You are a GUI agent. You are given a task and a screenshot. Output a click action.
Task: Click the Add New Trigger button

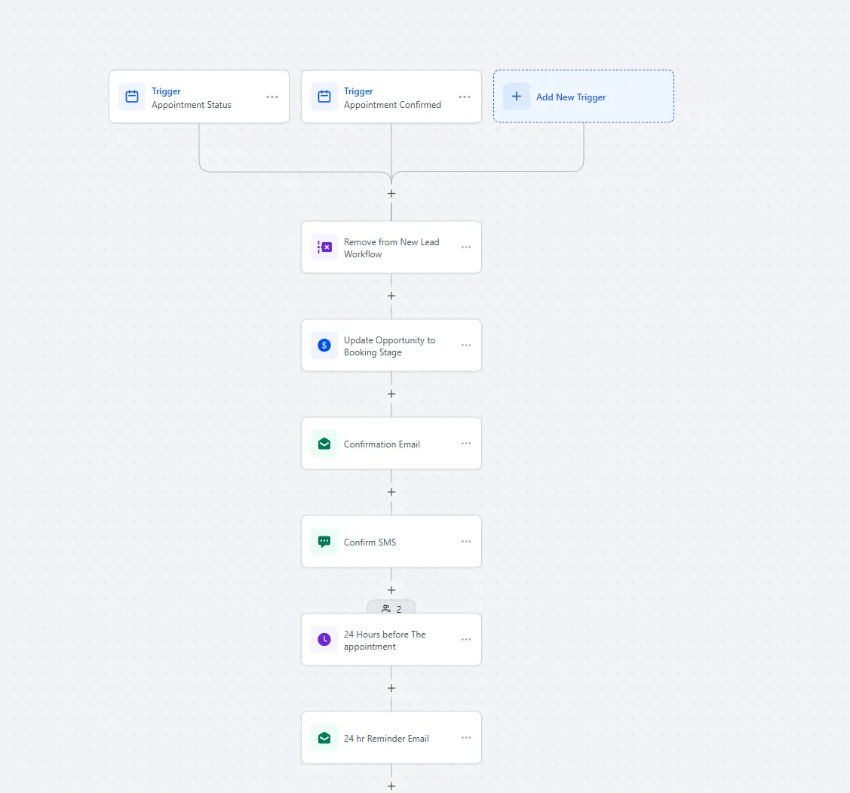click(584, 97)
